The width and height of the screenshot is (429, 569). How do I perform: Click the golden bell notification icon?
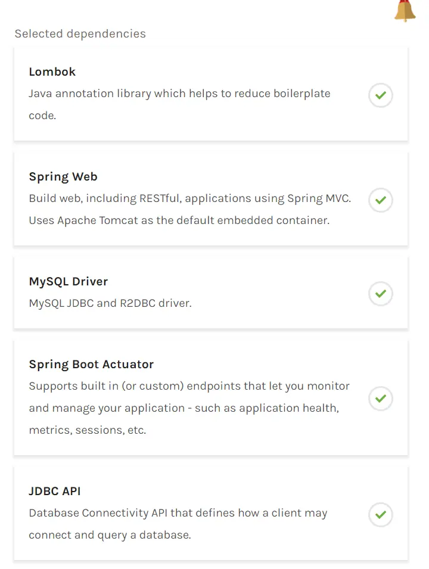(x=405, y=11)
